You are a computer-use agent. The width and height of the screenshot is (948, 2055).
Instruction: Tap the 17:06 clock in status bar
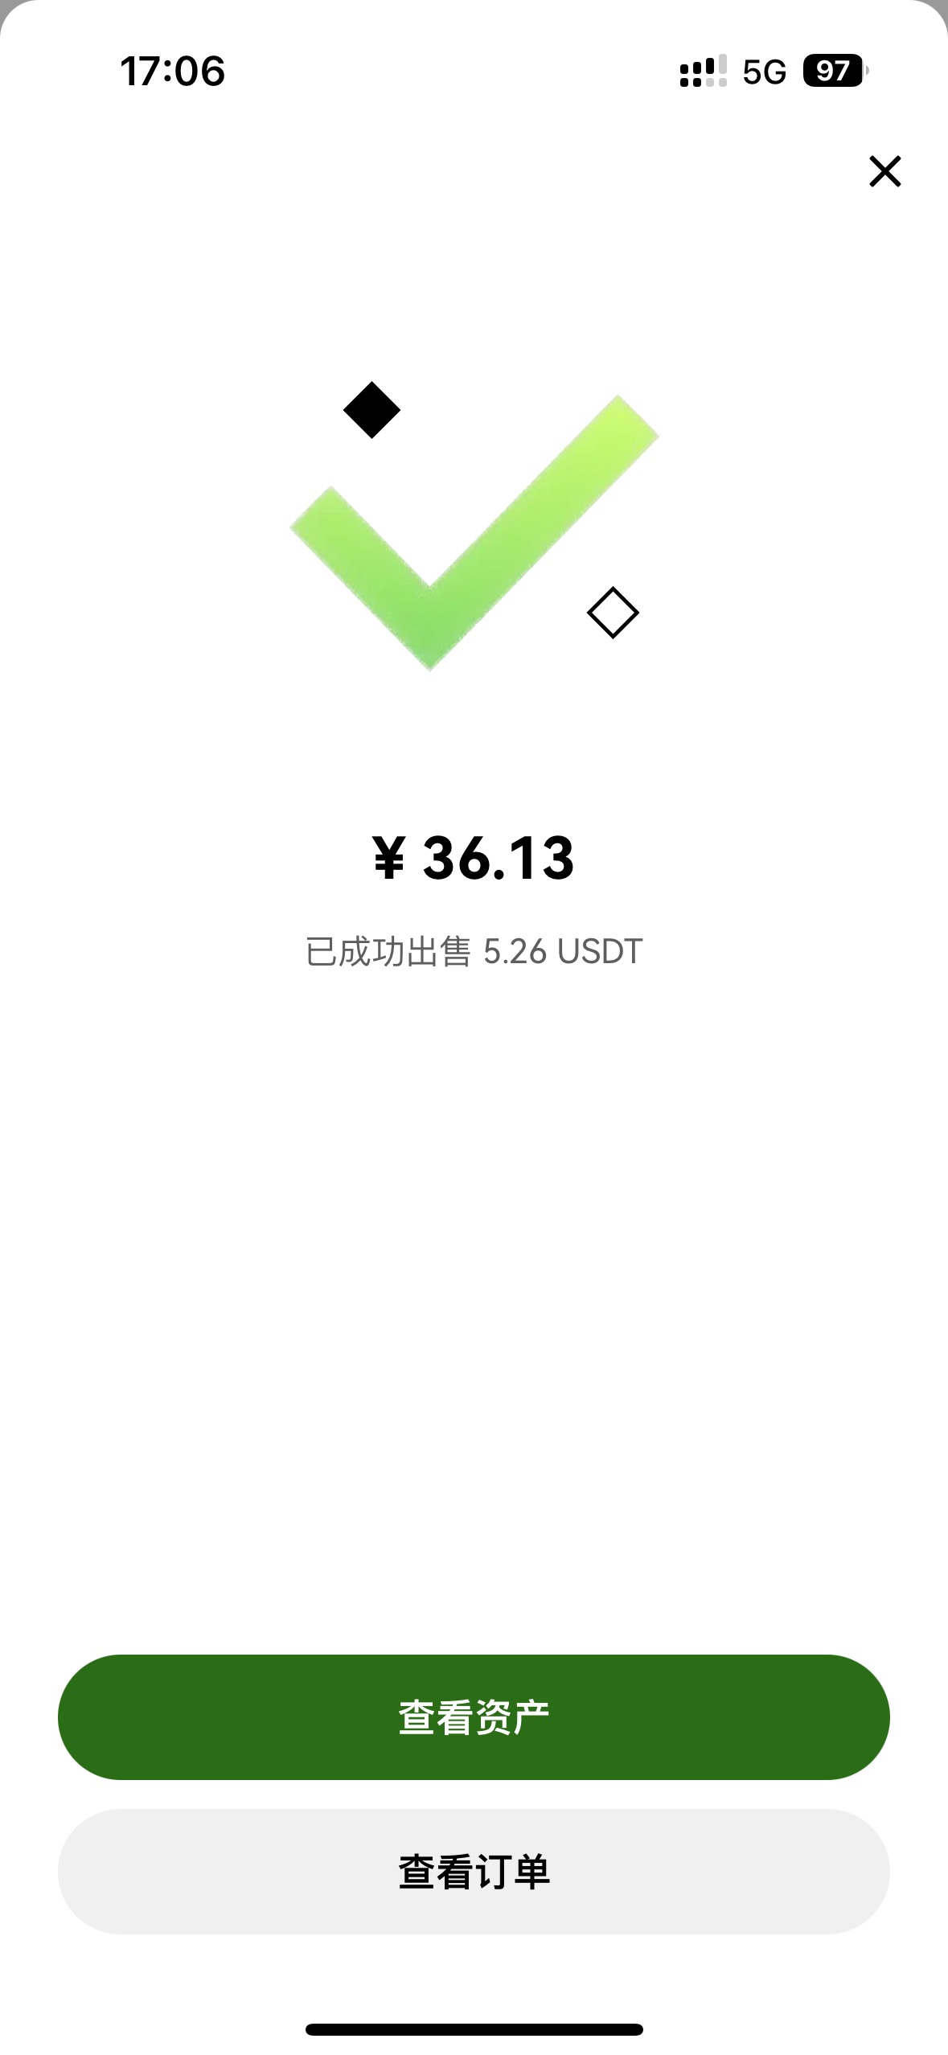pyautogui.click(x=172, y=72)
